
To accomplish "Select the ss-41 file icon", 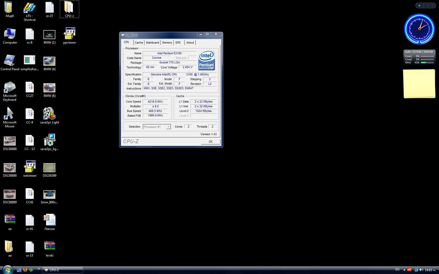I will tap(30, 220).
